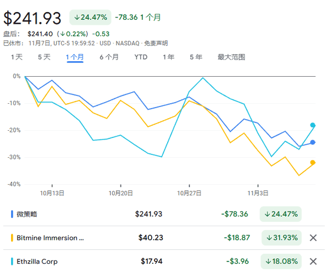This screenshot has width=331, height=272.
Task: Click the ↓24.47% badge beside the main price
Action: [x=90, y=17]
